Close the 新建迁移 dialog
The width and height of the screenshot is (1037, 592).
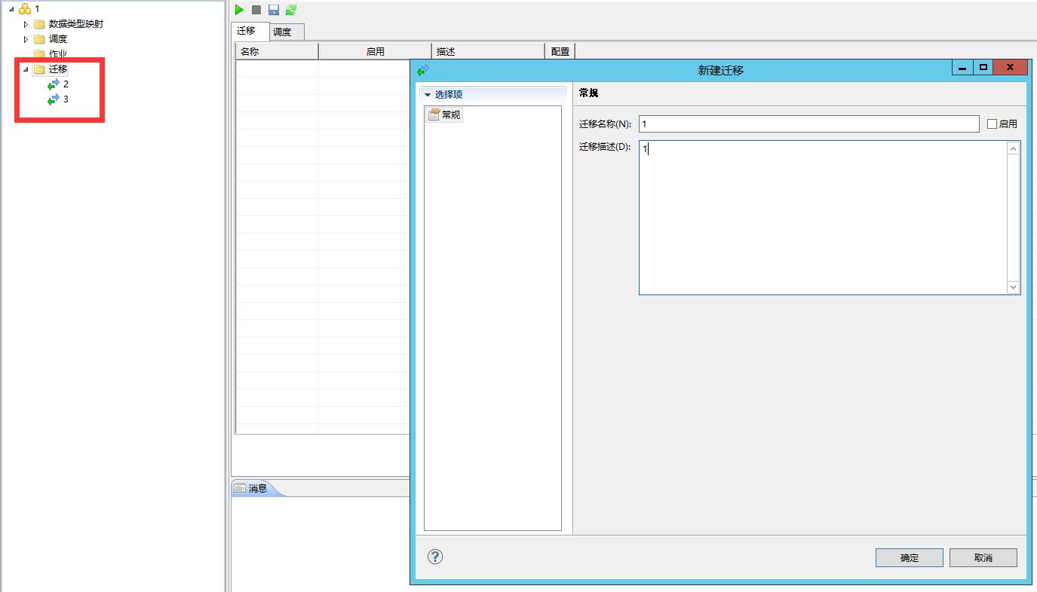[1011, 67]
